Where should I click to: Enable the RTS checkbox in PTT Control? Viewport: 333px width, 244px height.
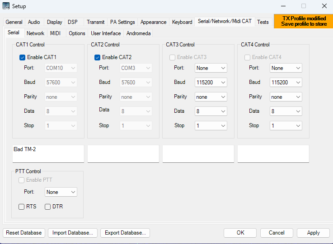(22, 207)
